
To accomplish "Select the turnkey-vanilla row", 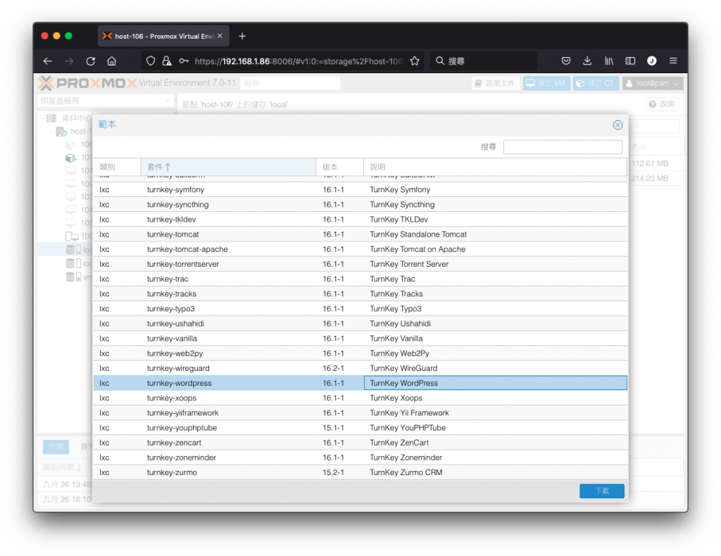I will coord(360,339).
